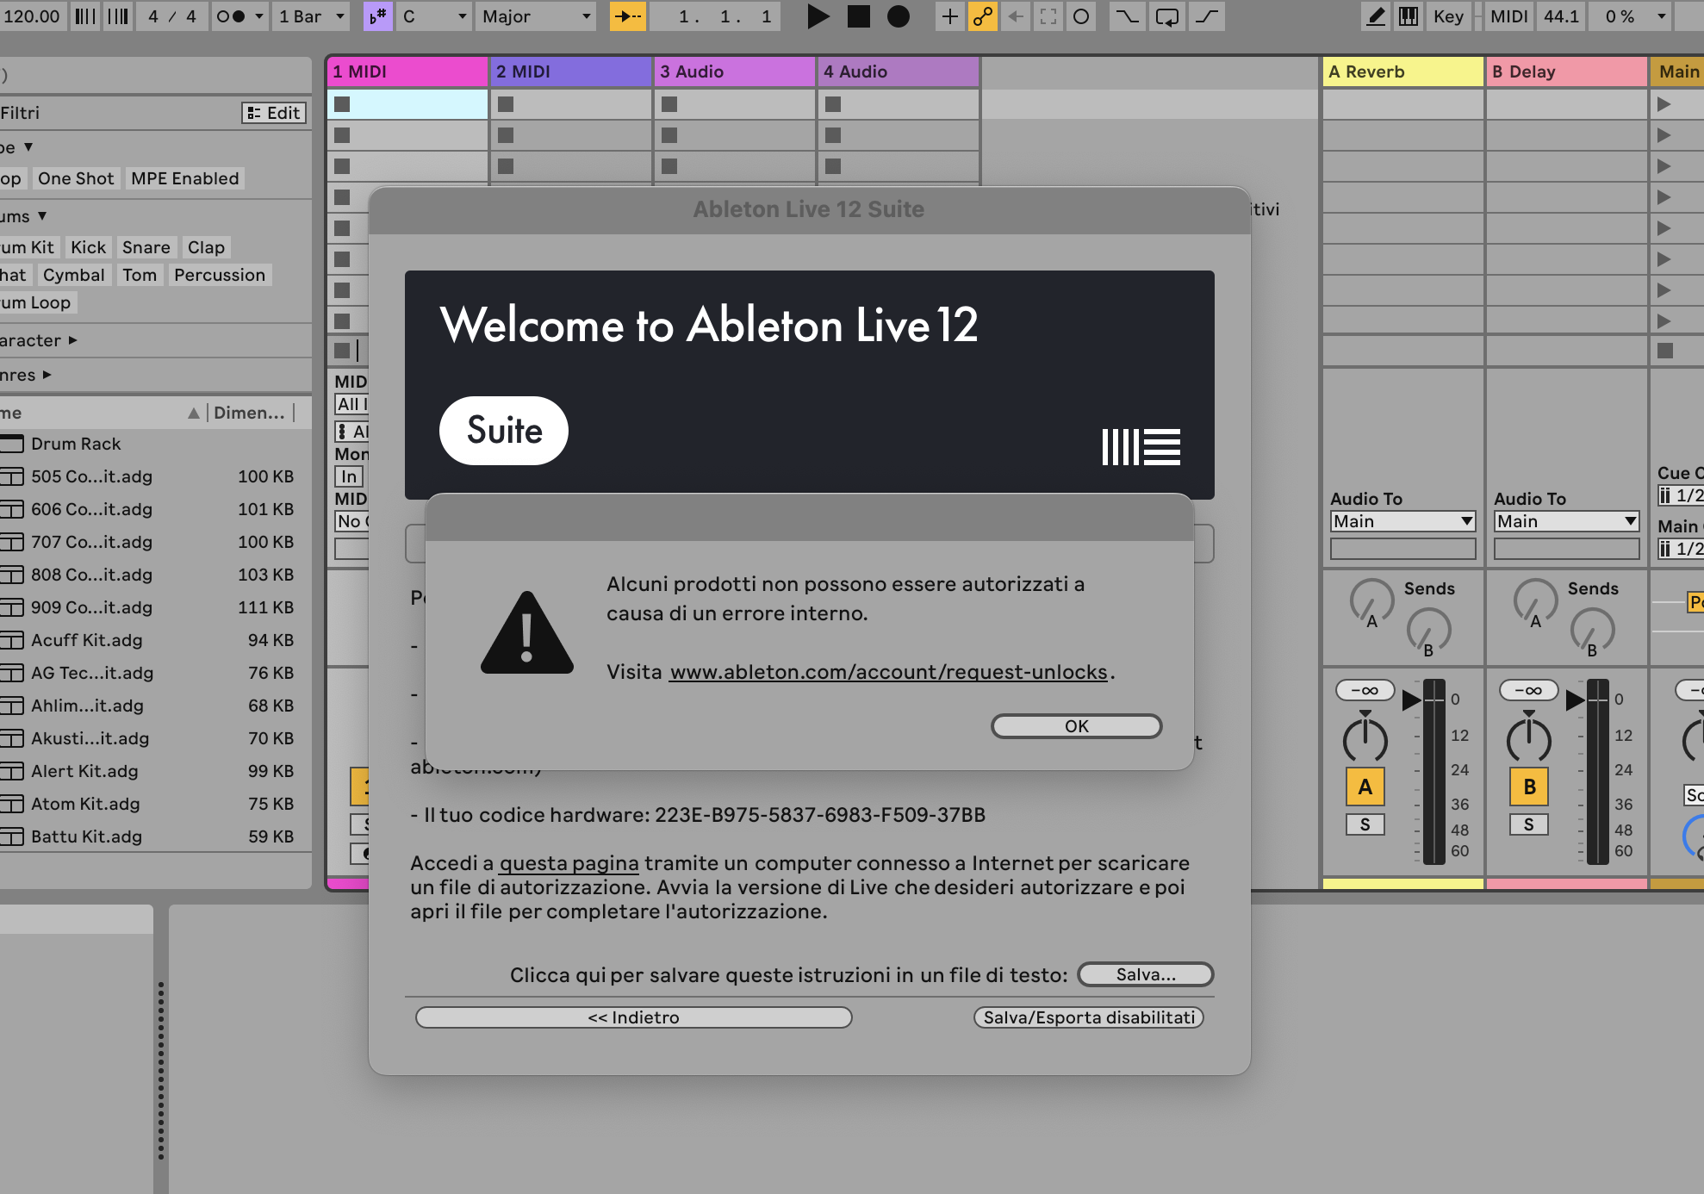Image resolution: width=1704 pixels, height=1194 pixels.
Task: Select the Clap filter tag
Action: (x=206, y=247)
